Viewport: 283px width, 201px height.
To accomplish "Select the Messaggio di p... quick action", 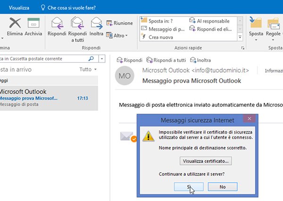I will [163, 29].
